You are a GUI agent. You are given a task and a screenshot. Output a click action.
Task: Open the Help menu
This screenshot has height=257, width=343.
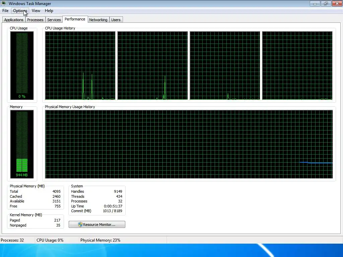(49, 11)
